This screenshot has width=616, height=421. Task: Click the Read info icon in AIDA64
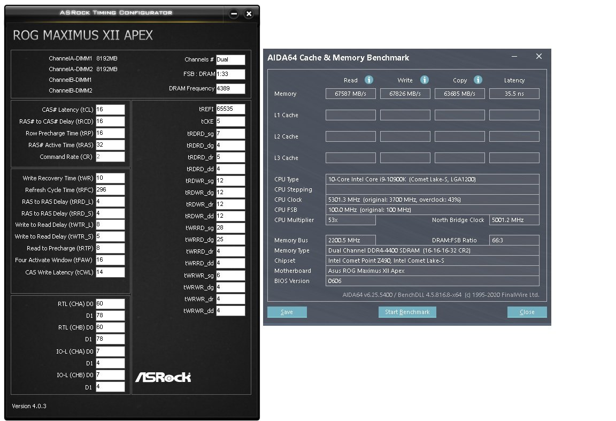tap(369, 80)
